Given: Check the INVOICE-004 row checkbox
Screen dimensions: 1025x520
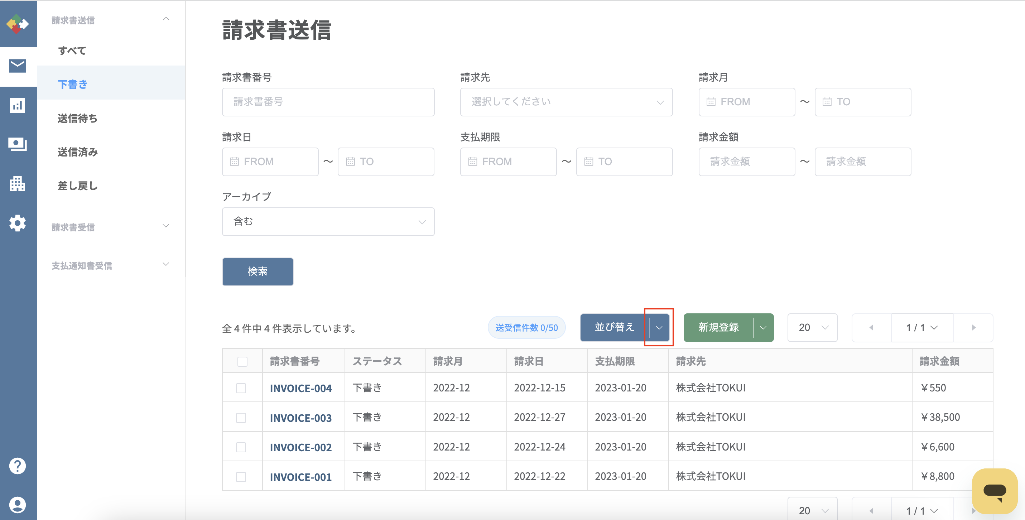Looking at the screenshot, I should (241, 388).
